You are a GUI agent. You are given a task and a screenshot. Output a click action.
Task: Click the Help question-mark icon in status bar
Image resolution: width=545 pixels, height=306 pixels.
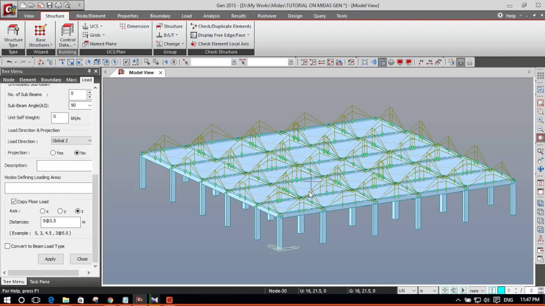coord(492,291)
